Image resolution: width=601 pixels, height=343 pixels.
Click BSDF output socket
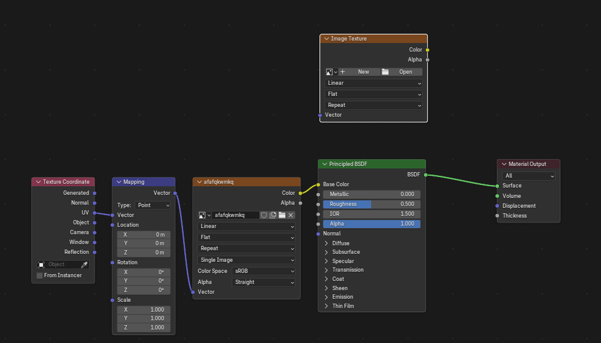[425, 175]
